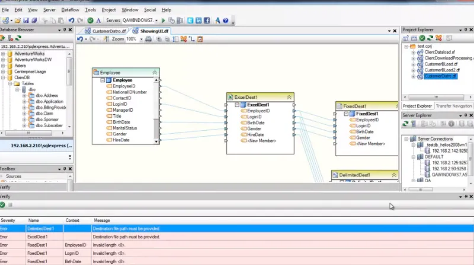Collapse the ExcelDest1 object box chevron
The image size is (474, 265).
pos(289,97)
